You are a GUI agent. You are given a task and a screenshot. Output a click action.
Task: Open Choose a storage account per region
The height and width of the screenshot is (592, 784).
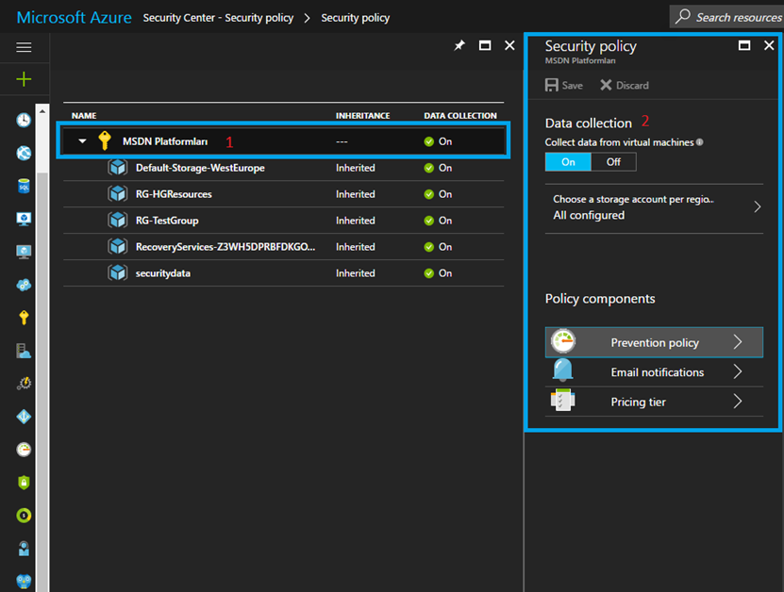click(654, 207)
